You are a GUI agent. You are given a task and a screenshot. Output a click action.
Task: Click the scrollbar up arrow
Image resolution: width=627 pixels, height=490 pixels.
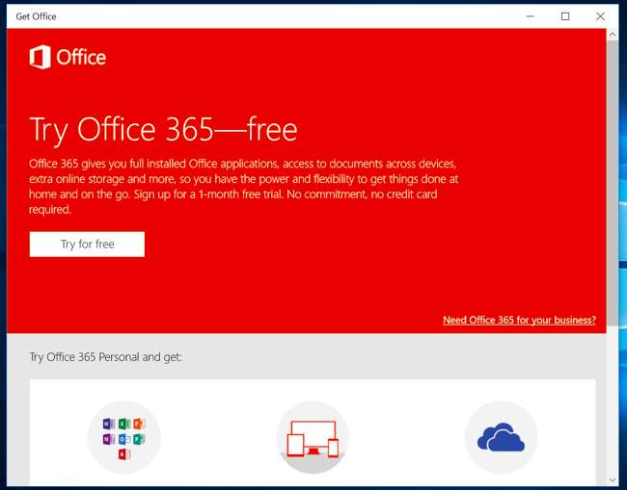coord(613,35)
